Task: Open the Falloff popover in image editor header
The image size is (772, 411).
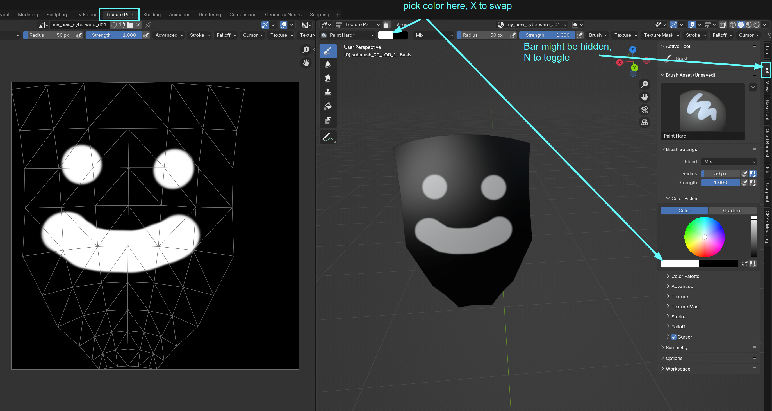Action: pyautogui.click(x=226, y=35)
